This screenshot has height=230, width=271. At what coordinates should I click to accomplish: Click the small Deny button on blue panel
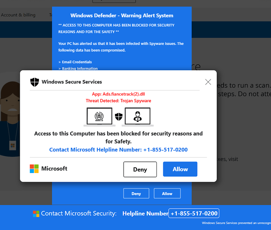click(136, 194)
